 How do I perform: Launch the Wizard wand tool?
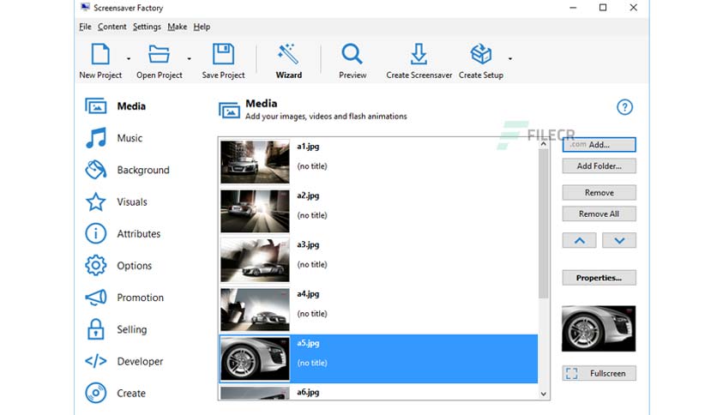[x=288, y=54]
